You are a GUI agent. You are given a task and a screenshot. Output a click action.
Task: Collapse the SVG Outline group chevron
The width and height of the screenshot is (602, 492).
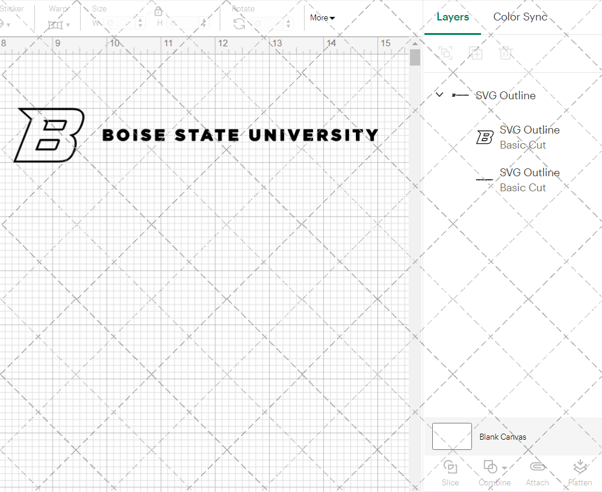[439, 95]
